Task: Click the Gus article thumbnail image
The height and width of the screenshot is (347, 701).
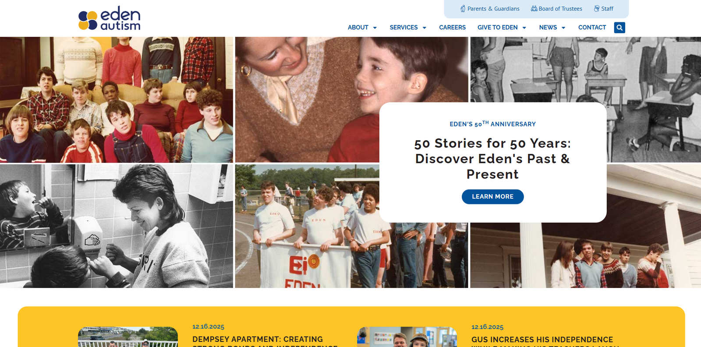Action: pos(407,337)
